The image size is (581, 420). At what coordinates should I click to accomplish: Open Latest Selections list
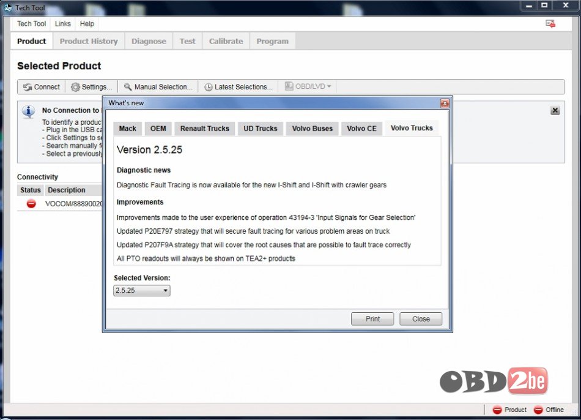(x=239, y=87)
